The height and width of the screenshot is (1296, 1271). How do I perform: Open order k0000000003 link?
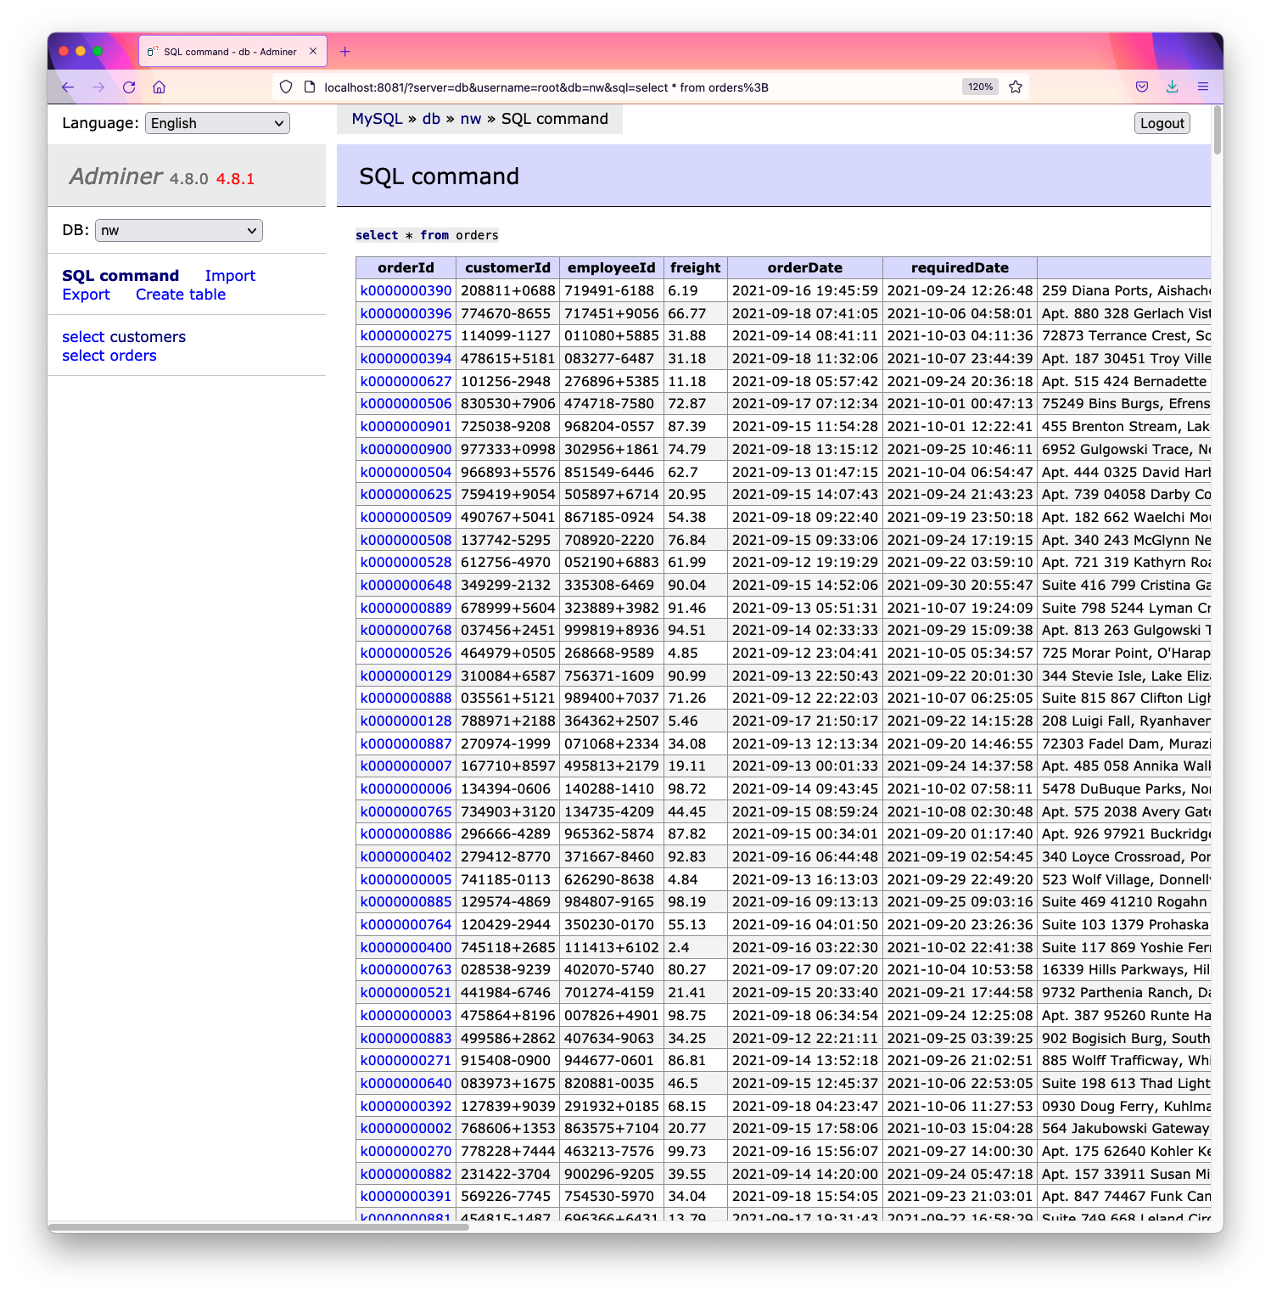[x=406, y=1015]
